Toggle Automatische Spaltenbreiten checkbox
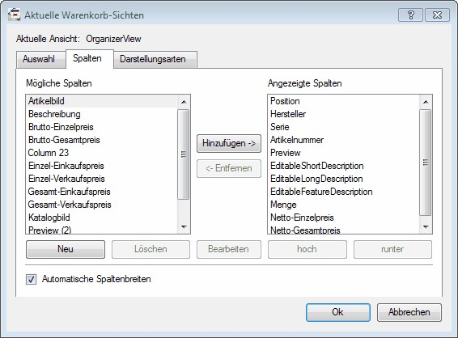 32,279
